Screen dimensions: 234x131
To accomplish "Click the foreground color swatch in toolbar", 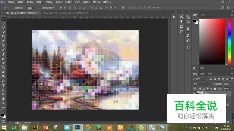I will 2,115.
